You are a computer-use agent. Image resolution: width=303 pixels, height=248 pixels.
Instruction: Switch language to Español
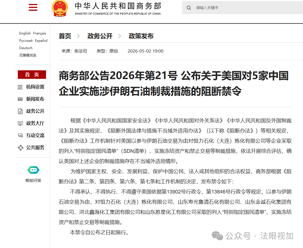pos(41,41)
